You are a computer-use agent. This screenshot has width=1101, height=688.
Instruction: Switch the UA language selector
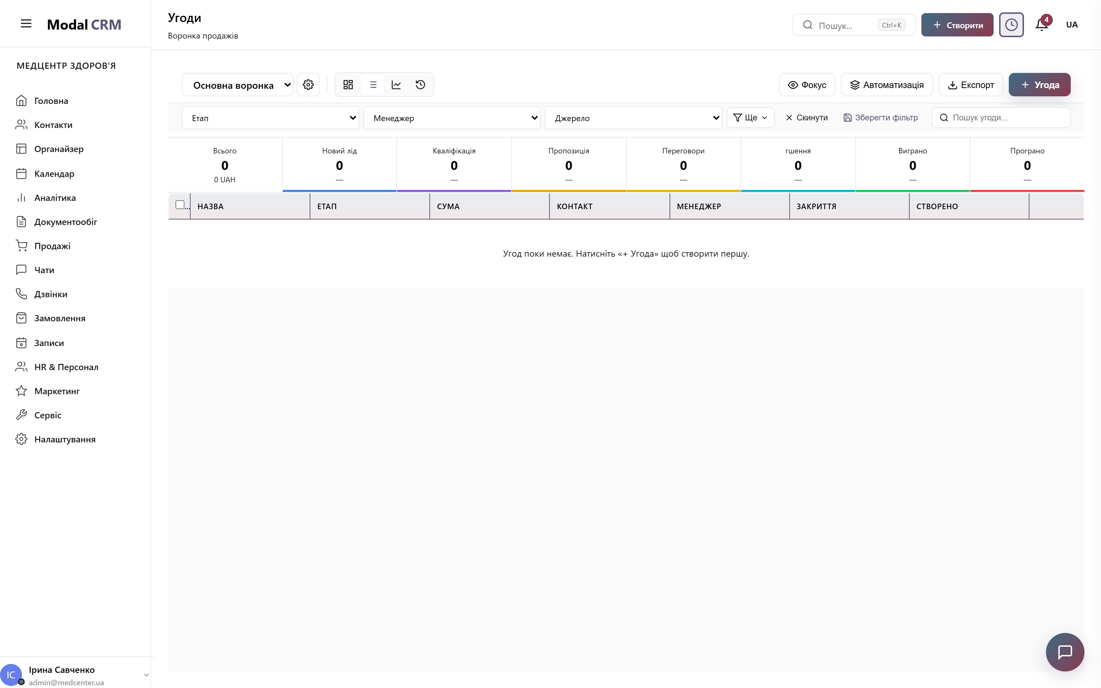click(x=1071, y=24)
